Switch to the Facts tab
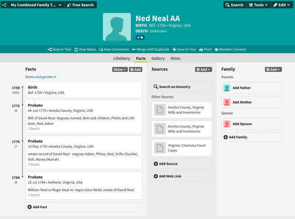This screenshot has height=219, width=295. [x=141, y=58]
